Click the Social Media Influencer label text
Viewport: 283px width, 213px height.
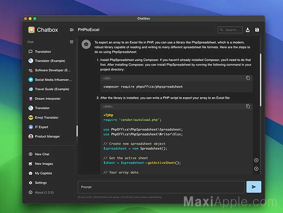[x=53, y=79]
